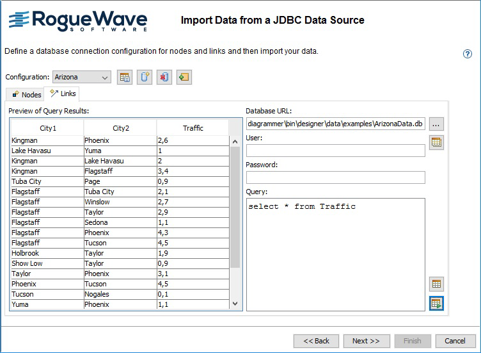The image size is (481, 353).
Task: Open help using the question mark icon
Action: pos(468,54)
